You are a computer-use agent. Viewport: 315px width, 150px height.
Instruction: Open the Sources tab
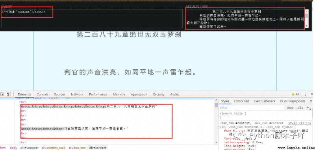tap(60, 94)
